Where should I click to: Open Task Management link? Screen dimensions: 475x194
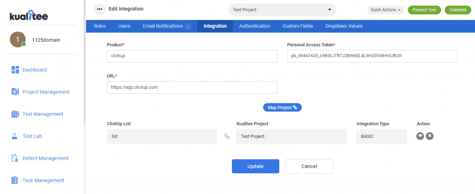(43, 181)
